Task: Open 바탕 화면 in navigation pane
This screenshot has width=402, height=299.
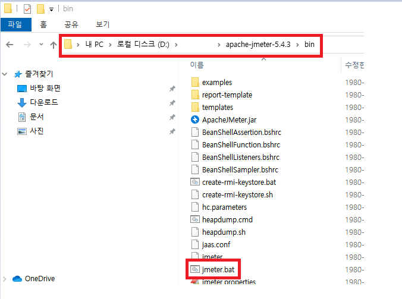Action: [45, 89]
